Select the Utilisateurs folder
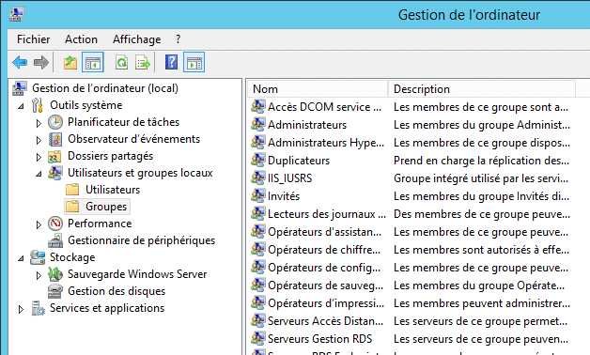 [x=112, y=190]
